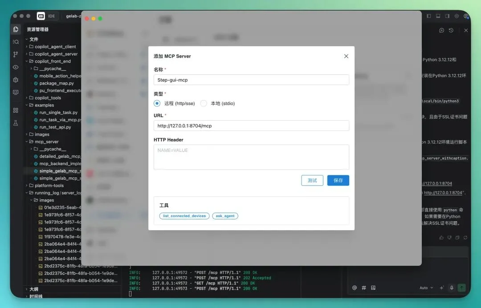The height and width of the screenshot is (308, 481).
Task: Open the source control branch icon in sidebar
Action: 16,54
